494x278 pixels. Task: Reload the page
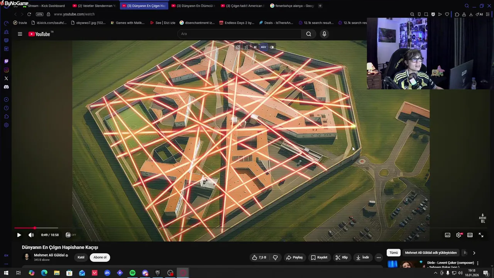29,14
